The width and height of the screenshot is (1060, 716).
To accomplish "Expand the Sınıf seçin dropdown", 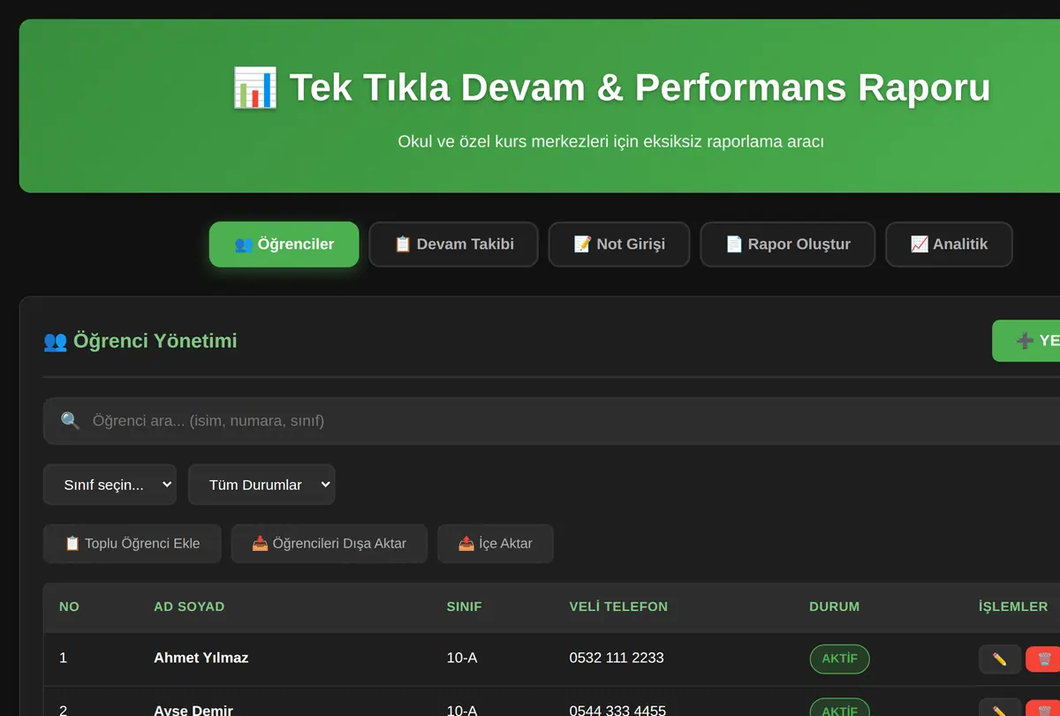I will click(x=110, y=485).
